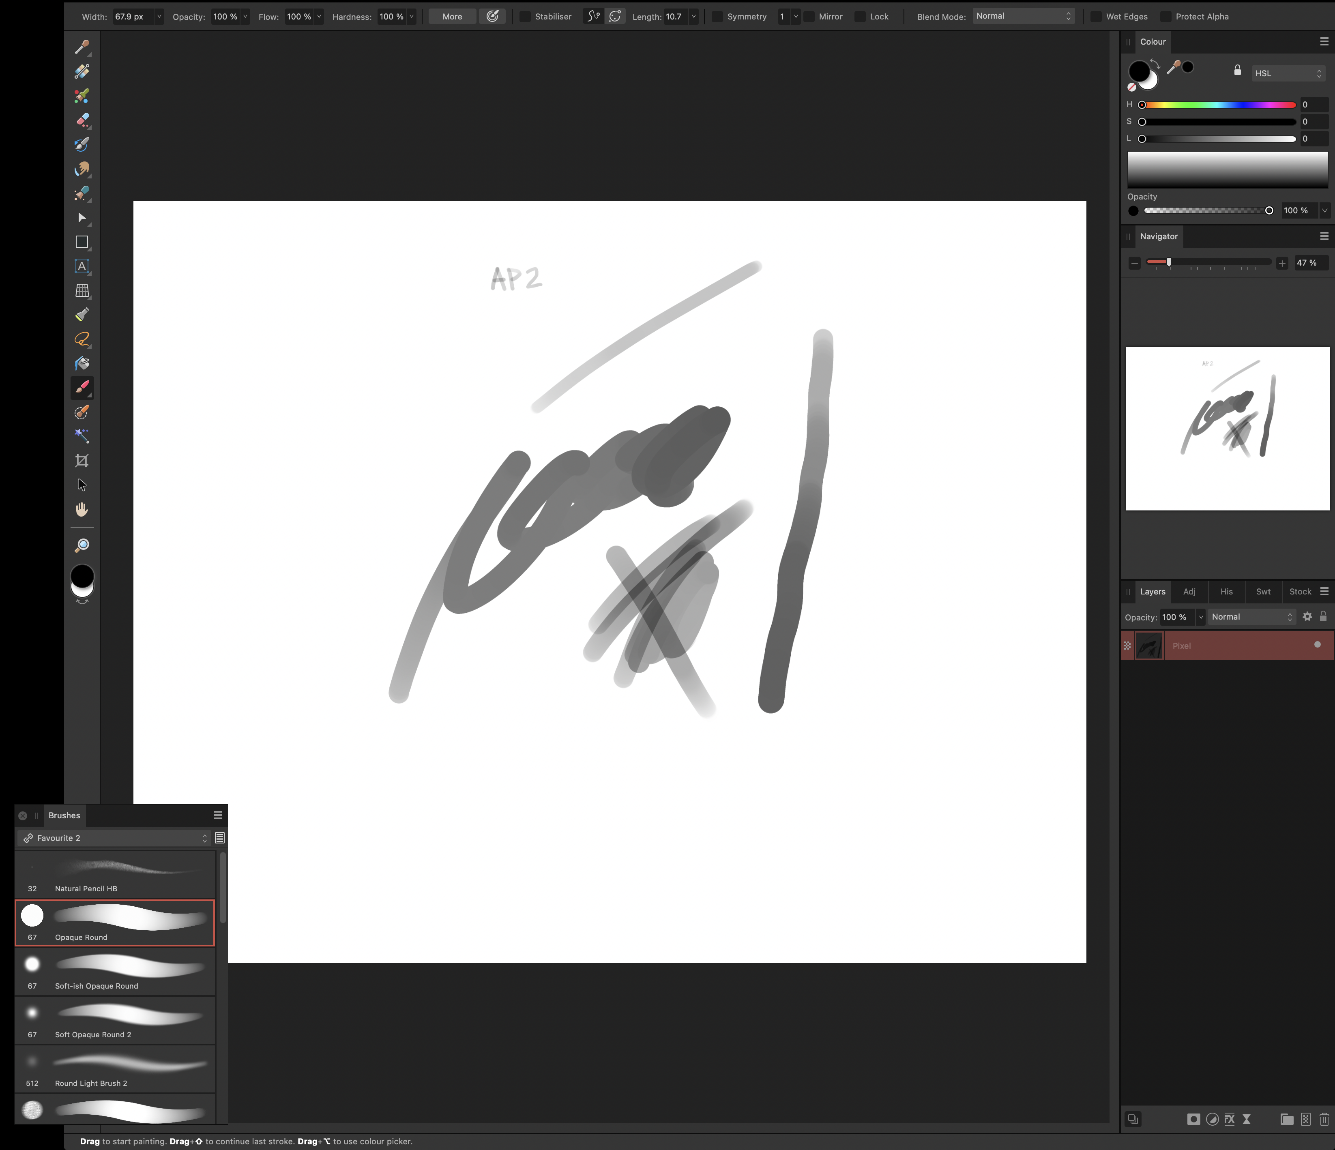This screenshot has height=1150, width=1335.
Task: Select the Frame Text tool
Action: point(82,266)
